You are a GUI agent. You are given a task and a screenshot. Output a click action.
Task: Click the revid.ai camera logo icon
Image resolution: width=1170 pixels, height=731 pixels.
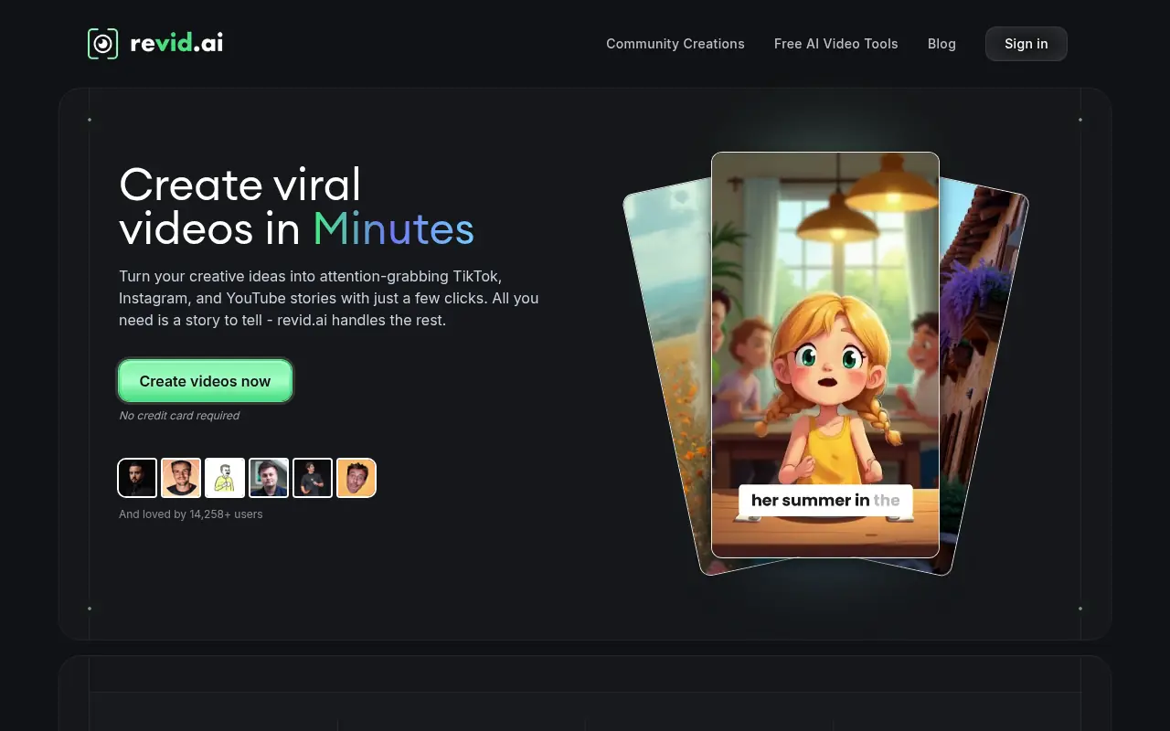pos(102,43)
